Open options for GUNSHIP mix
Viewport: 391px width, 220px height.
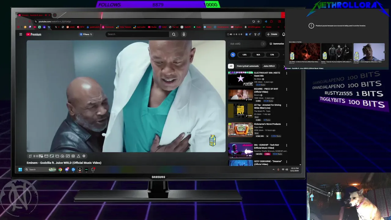coord(287,145)
